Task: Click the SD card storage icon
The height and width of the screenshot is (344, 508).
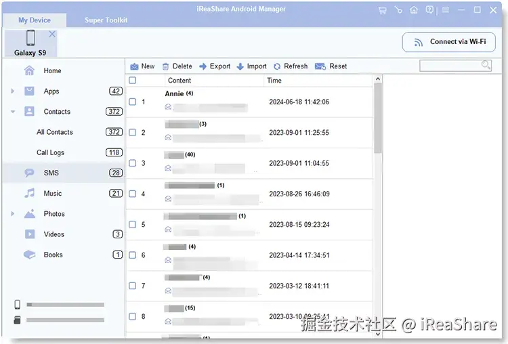Action: point(18,320)
